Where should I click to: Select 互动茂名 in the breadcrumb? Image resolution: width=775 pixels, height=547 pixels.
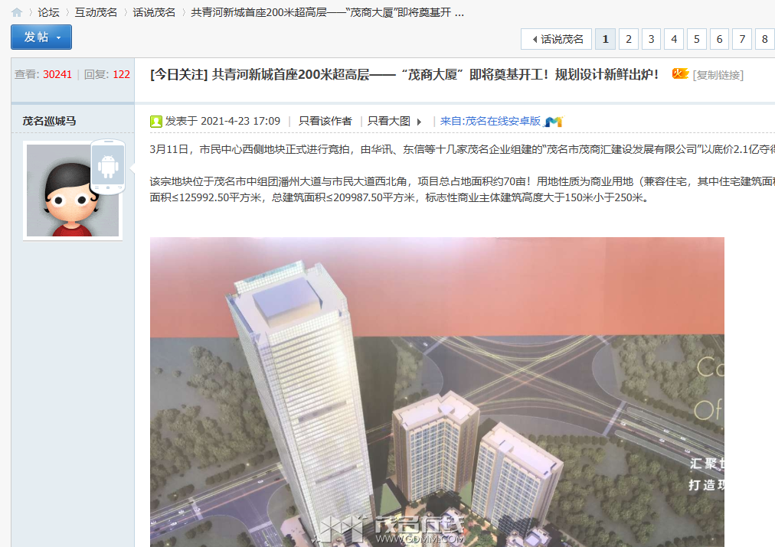click(95, 12)
